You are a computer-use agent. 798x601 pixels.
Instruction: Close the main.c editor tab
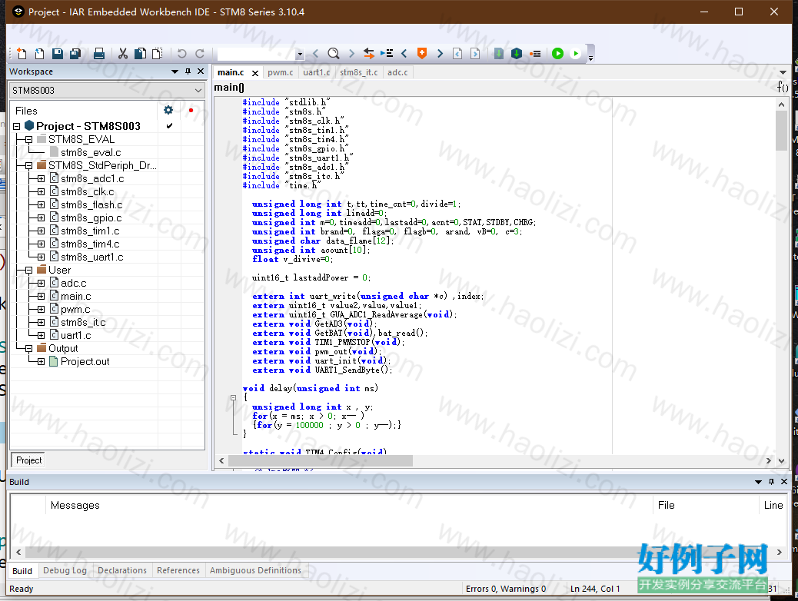(x=255, y=73)
